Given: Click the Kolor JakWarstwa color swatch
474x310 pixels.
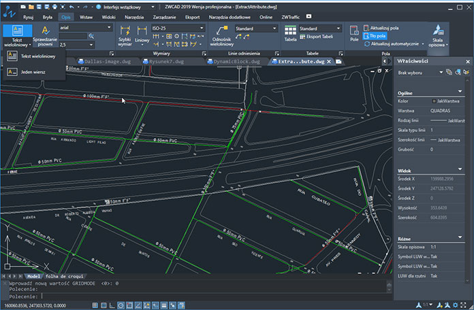Looking at the screenshot, I should 434,101.
